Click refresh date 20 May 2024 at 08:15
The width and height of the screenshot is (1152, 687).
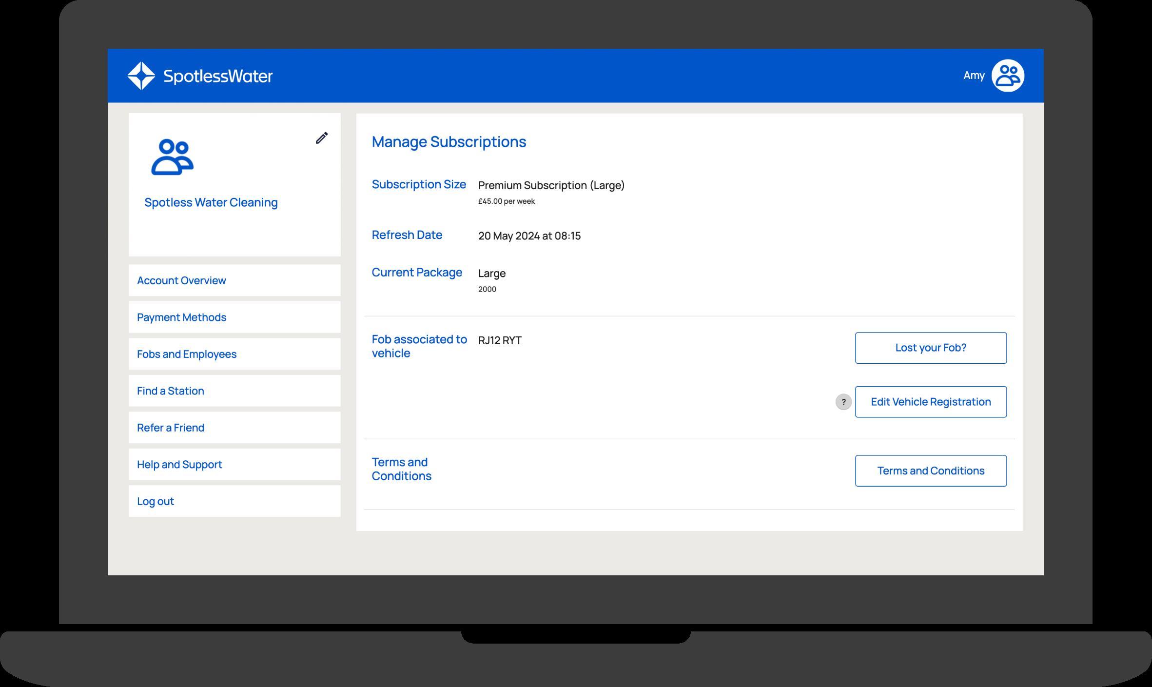tap(529, 236)
